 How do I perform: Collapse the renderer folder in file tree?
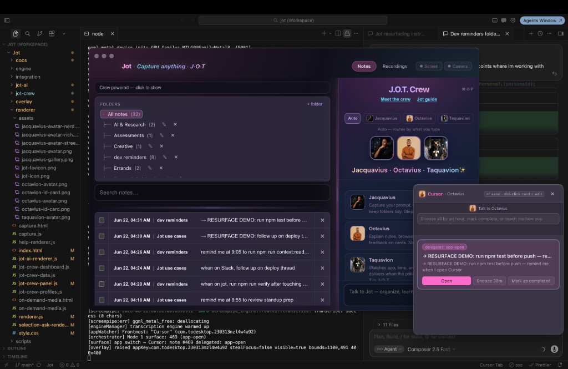tap(26, 110)
